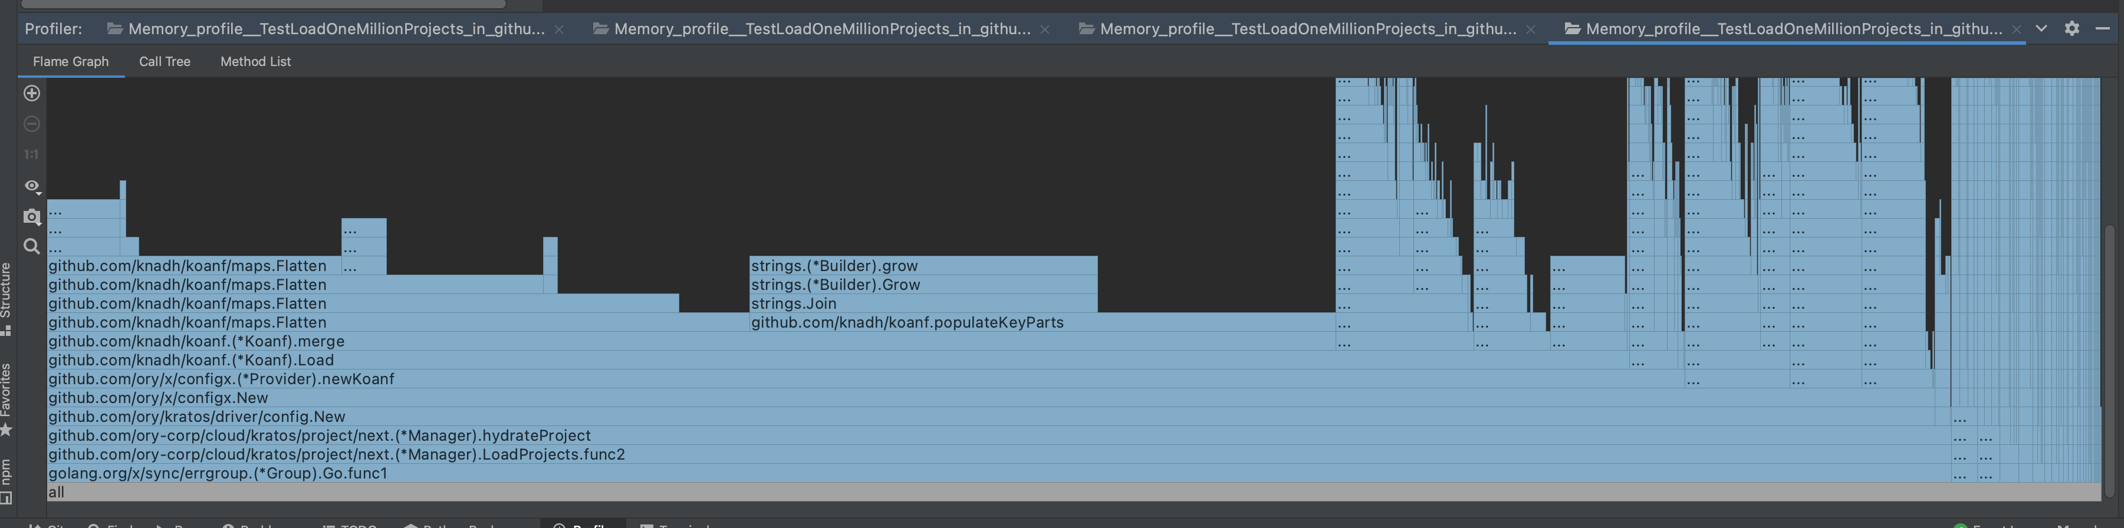Open Profiler settings gear
The width and height of the screenshot is (2124, 528).
tap(2072, 28)
